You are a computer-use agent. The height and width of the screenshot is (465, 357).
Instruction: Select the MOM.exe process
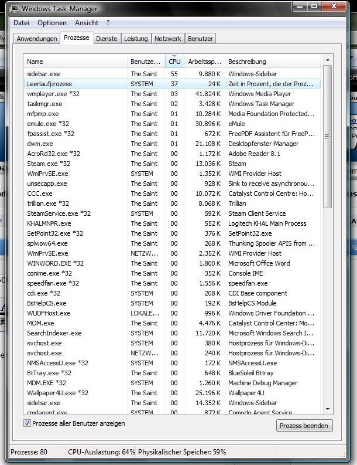click(x=172, y=323)
